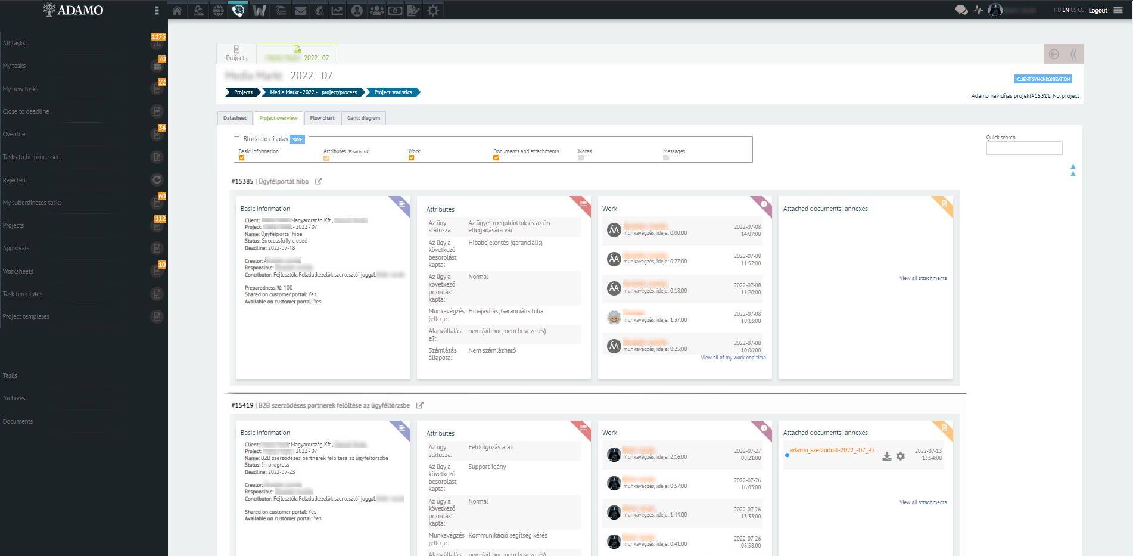Download the adamo_szerzodott attachment
The height and width of the screenshot is (556, 1133).
[886, 455]
